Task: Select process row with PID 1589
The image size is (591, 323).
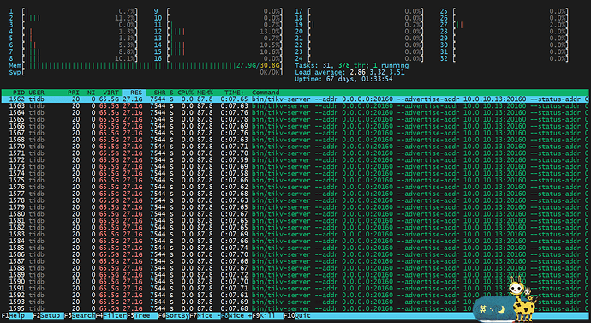Action: (295, 275)
